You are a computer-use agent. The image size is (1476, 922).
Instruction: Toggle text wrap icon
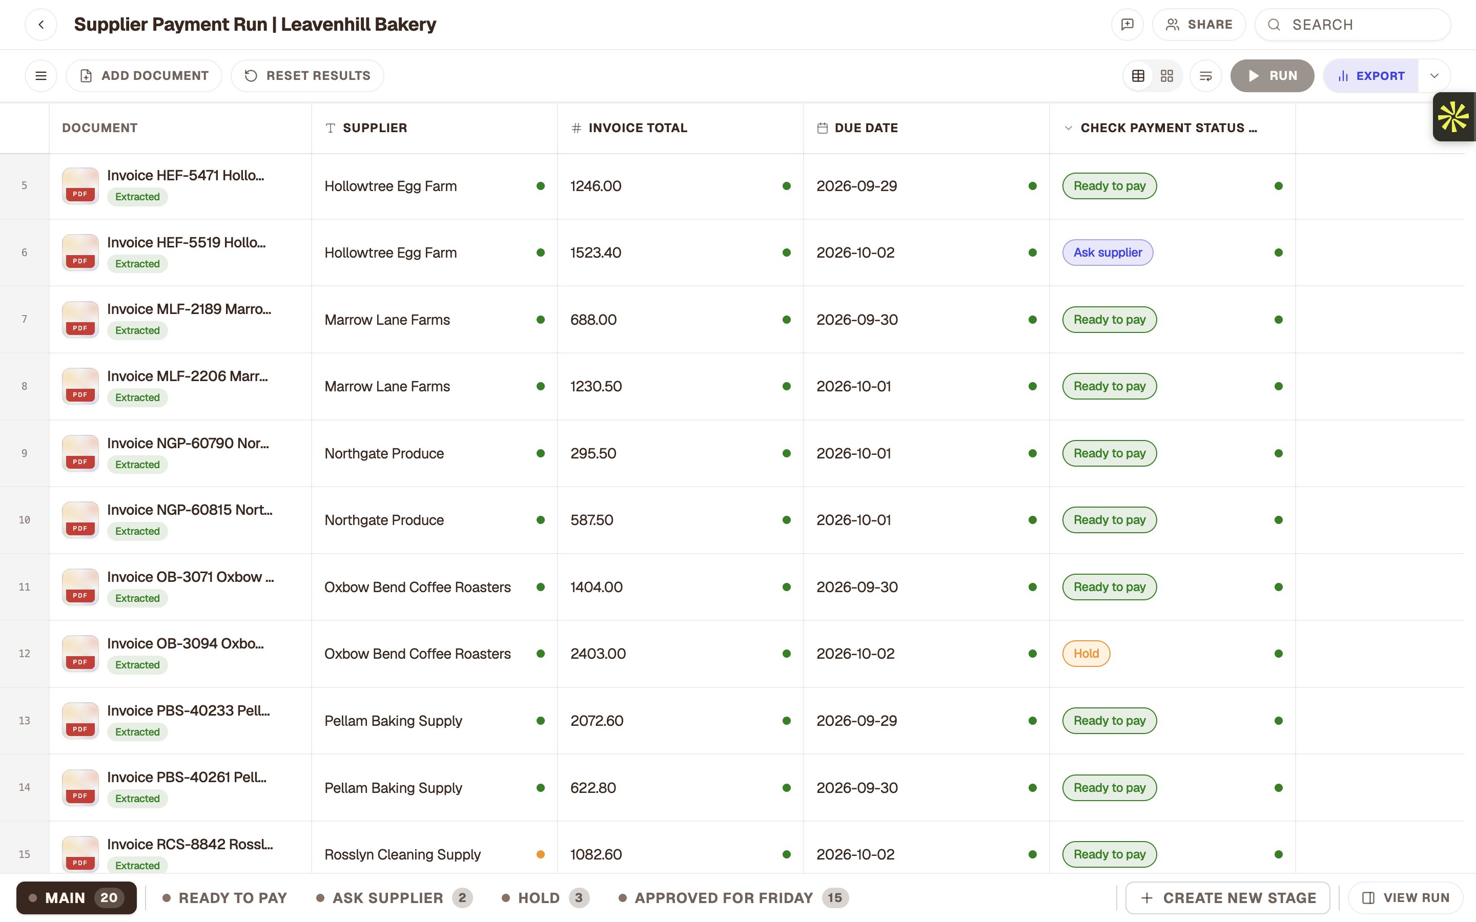click(1206, 76)
